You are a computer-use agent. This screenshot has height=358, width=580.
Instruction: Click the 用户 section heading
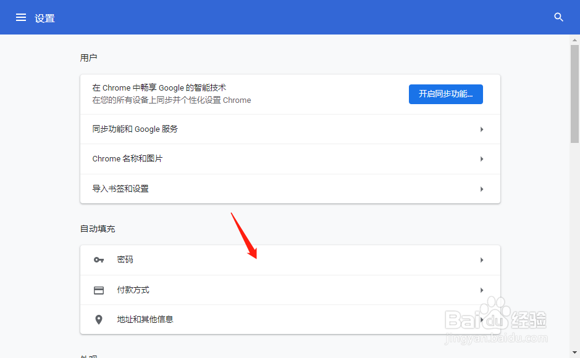click(88, 58)
